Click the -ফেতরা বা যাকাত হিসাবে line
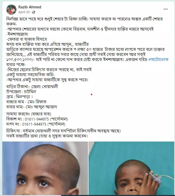This screenshot has width=175, height=196. coord(27,39)
